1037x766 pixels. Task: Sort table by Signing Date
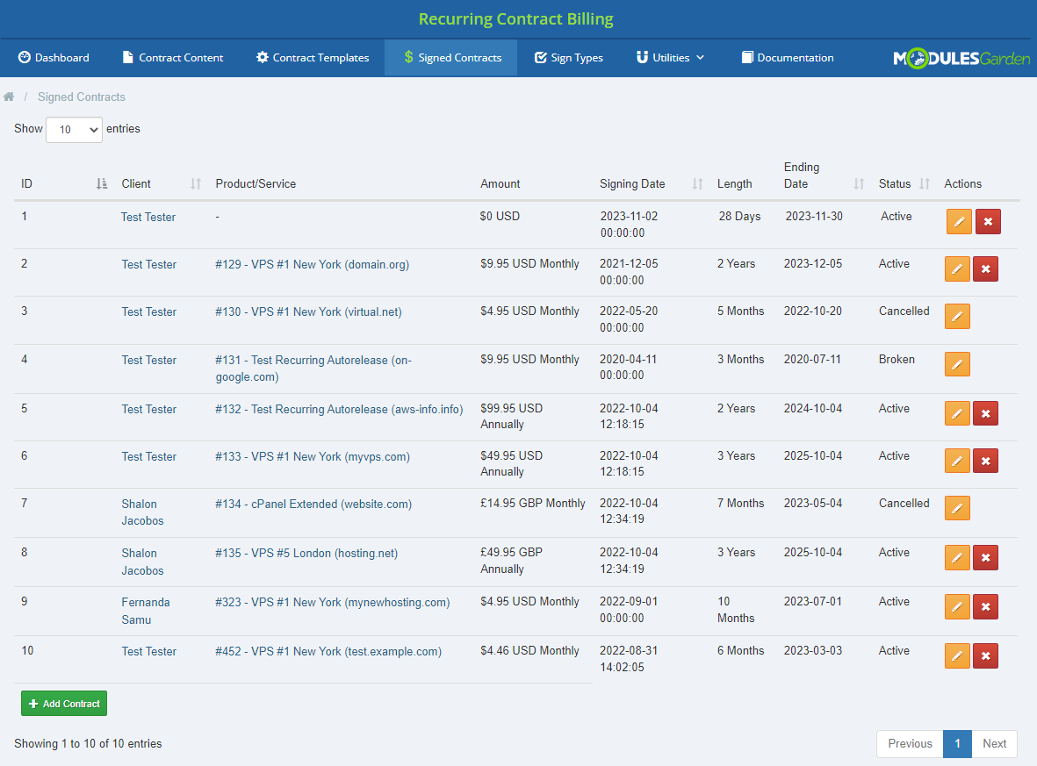[697, 183]
